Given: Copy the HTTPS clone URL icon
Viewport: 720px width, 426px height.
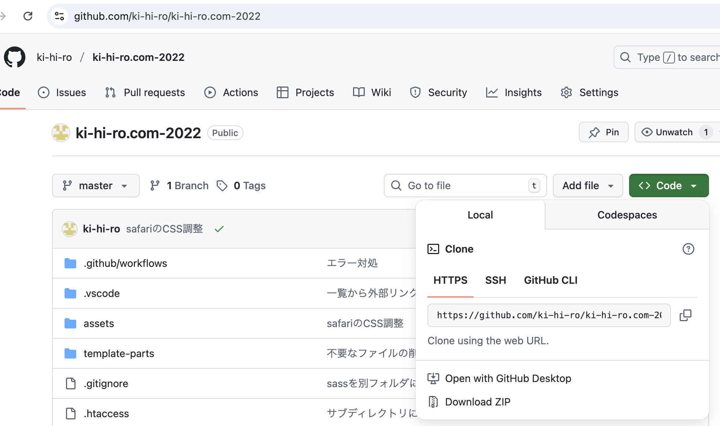Looking at the screenshot, I should (x=686, y=315).
